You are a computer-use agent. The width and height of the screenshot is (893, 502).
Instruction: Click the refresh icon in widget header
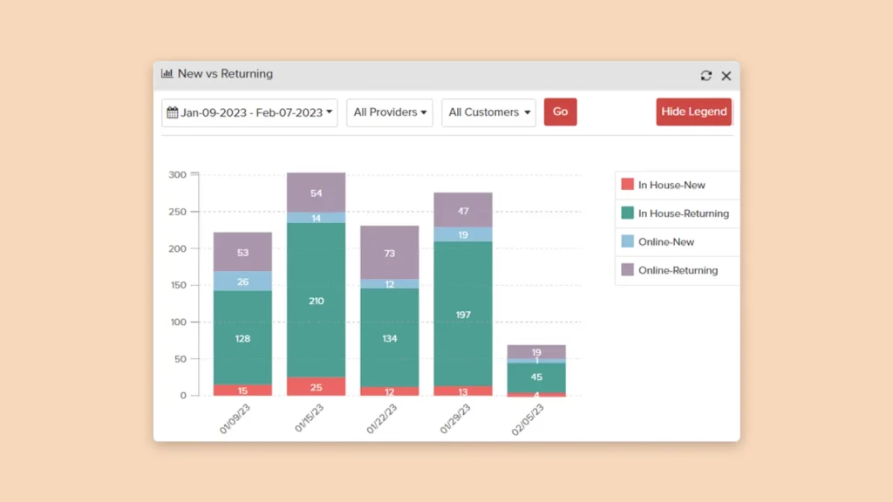(x=706, y=76)
